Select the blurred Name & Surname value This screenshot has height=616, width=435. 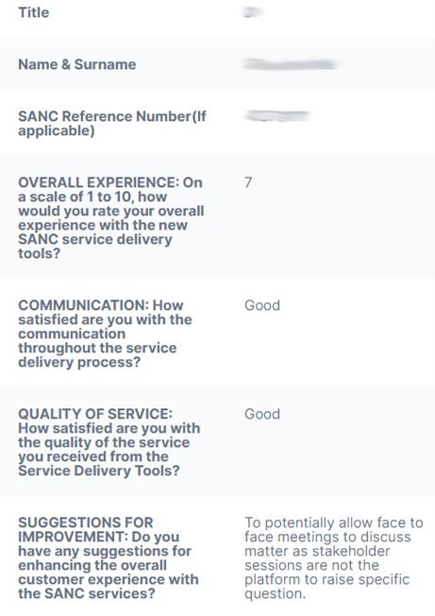click(x=291, y=64)
